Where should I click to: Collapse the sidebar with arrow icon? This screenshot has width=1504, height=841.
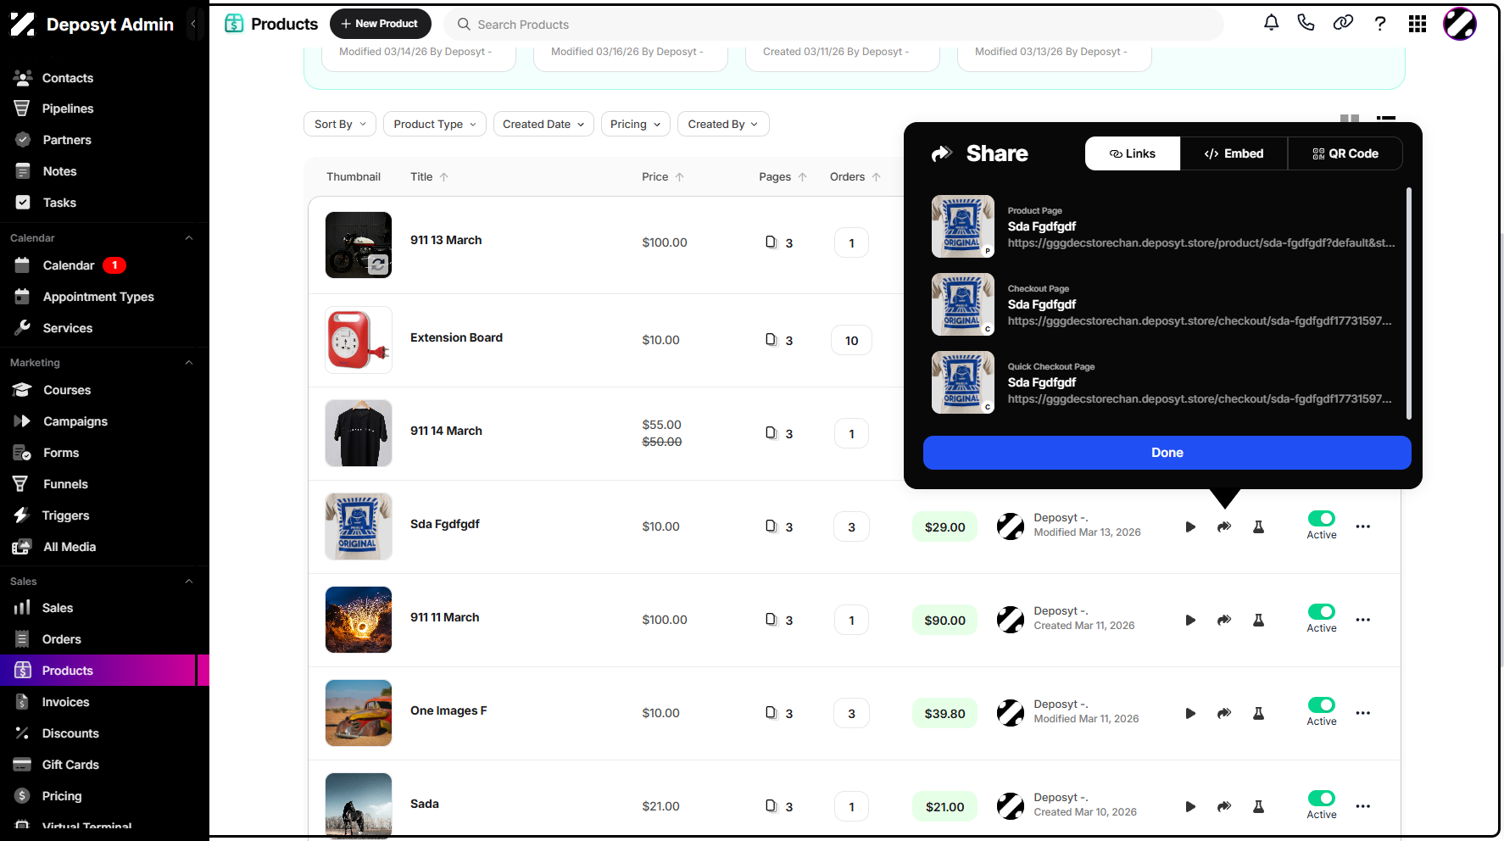tap(193, 24)
